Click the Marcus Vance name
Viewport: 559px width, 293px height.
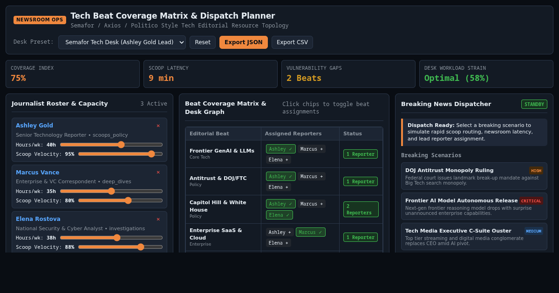point(38,173)
